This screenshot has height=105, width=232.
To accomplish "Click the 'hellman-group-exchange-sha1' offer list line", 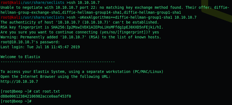I will click(x=91, y=13).
